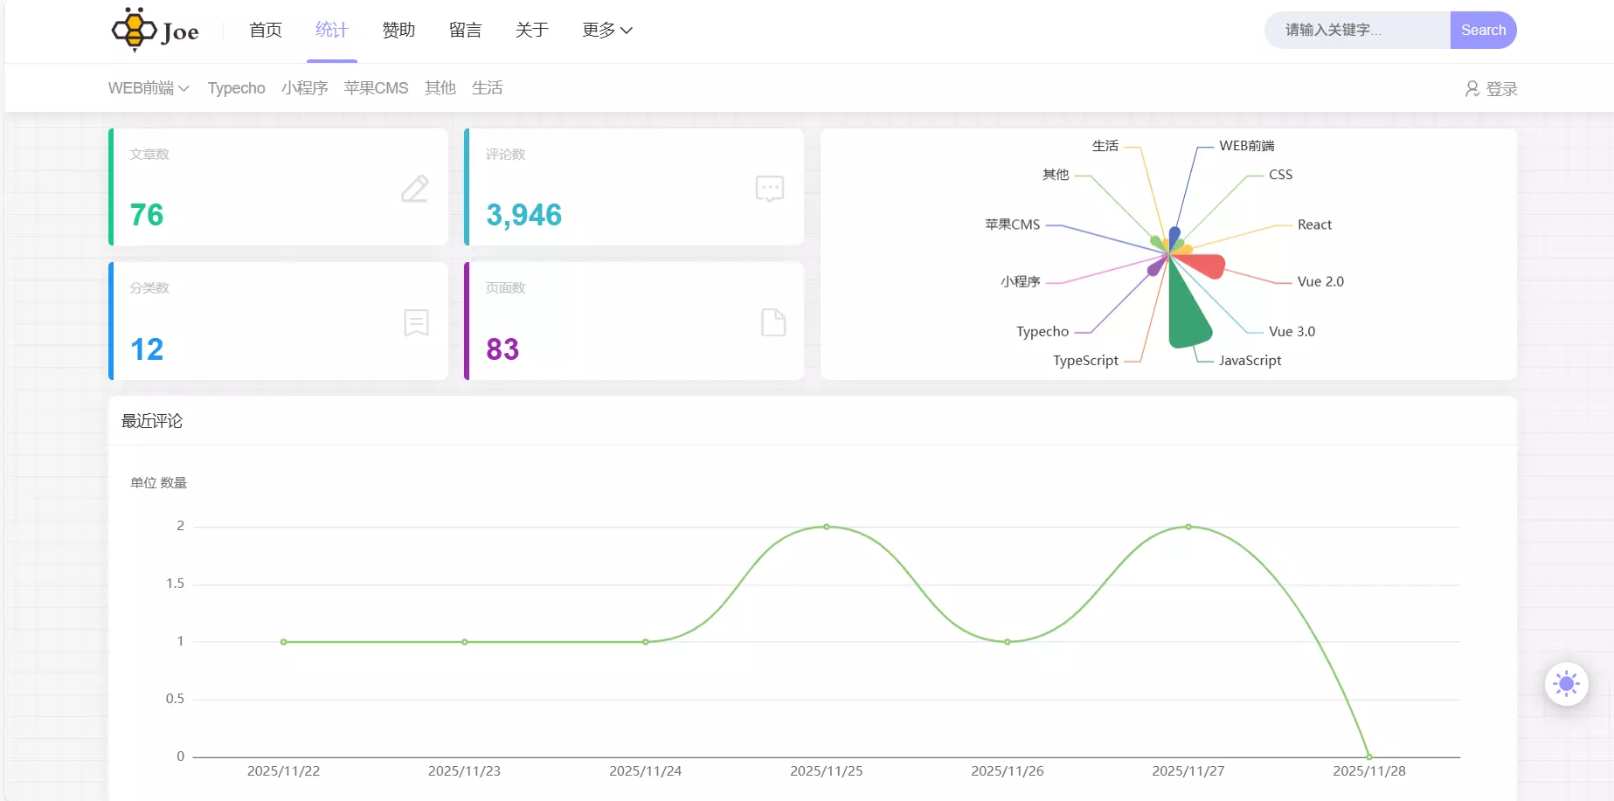Click the comment bubble icon in comments card
This screenshot has width=1614, height=801.
tap(769, 189)
